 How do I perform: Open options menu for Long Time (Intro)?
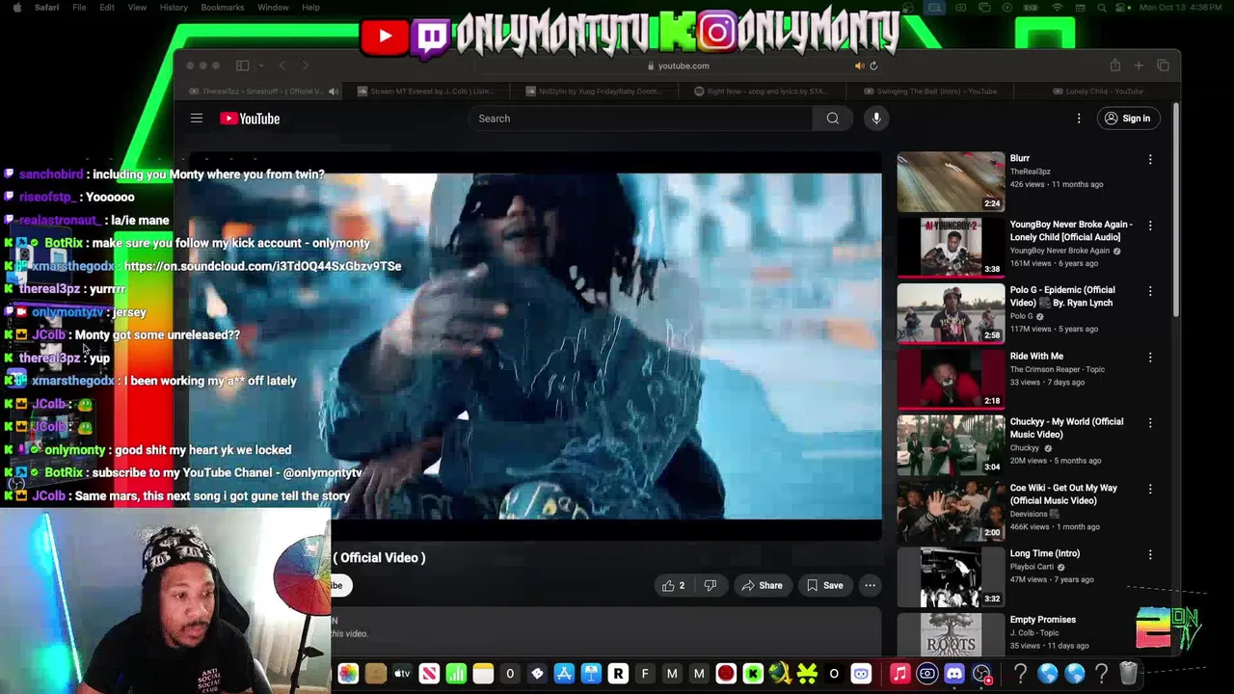click(x=1150, y=554)
